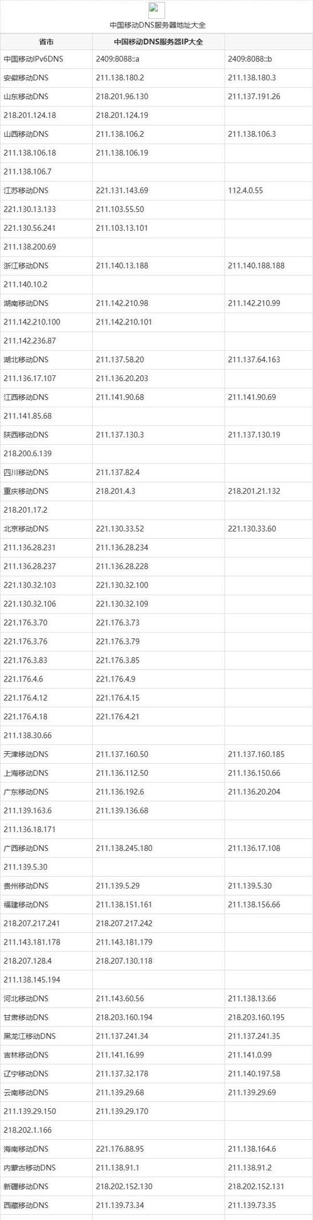Click the 省市 column header
Viewport: 313px width, 1220px height.
click(x=46, y=43)
